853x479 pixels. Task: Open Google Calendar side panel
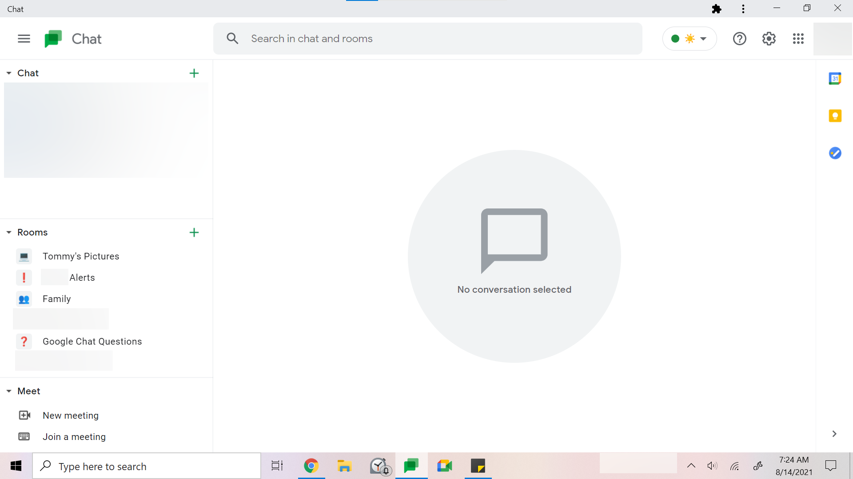835,79
